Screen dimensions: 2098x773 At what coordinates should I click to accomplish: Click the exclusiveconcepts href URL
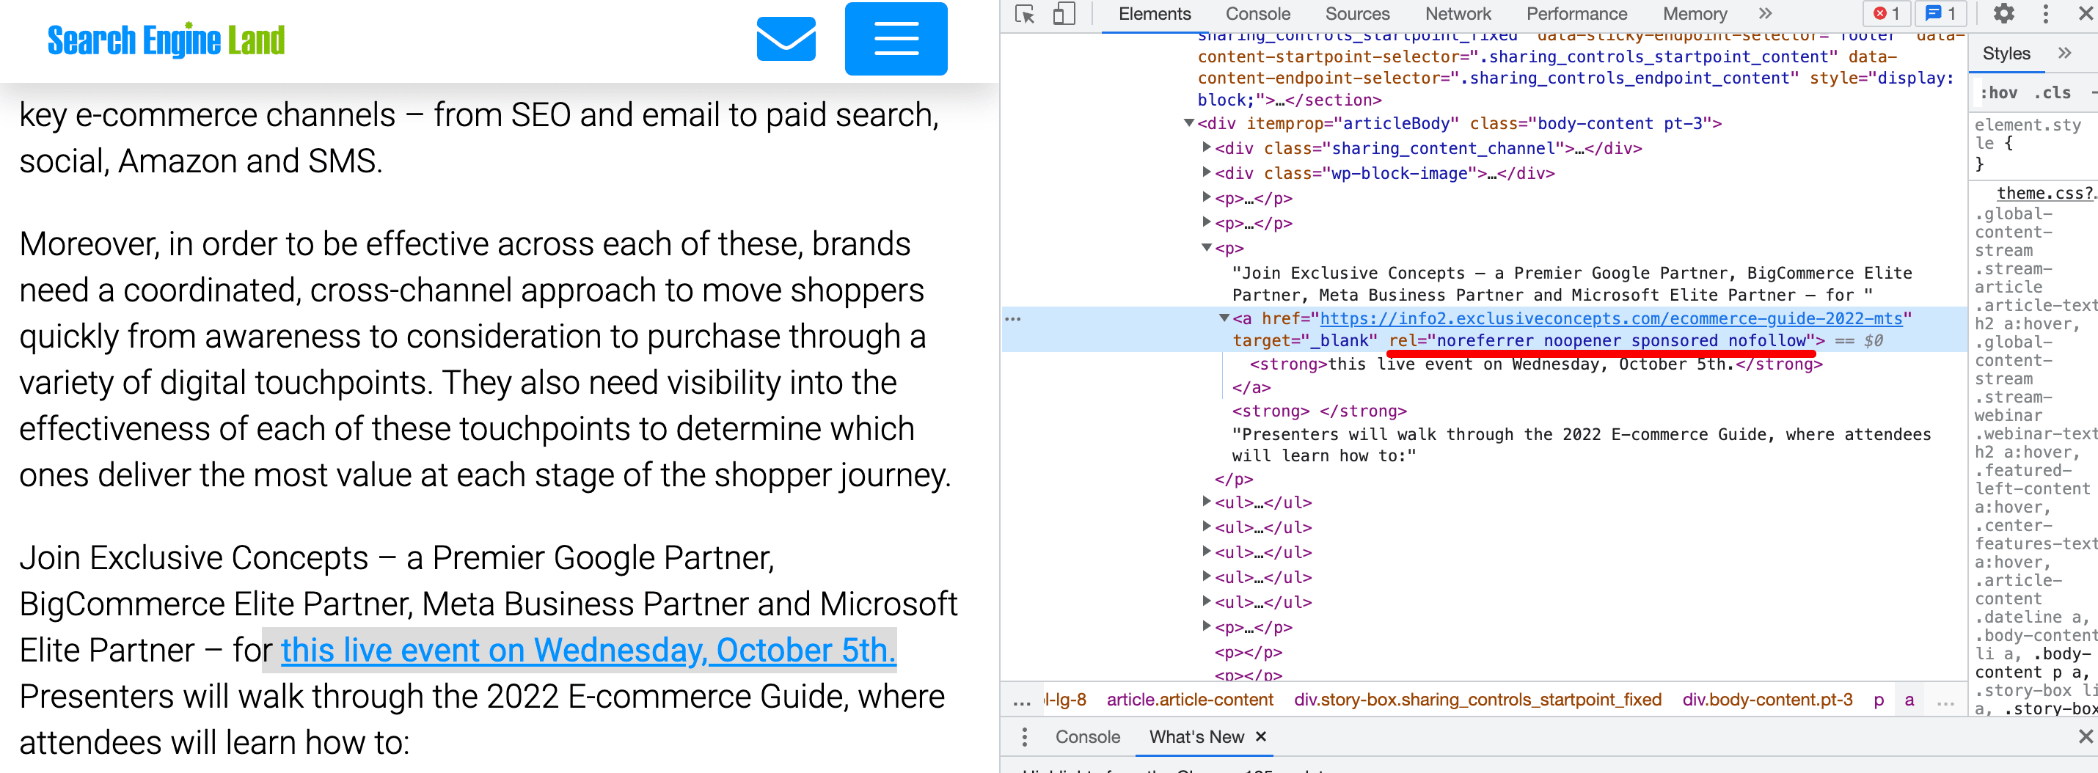coord(1610,318)
